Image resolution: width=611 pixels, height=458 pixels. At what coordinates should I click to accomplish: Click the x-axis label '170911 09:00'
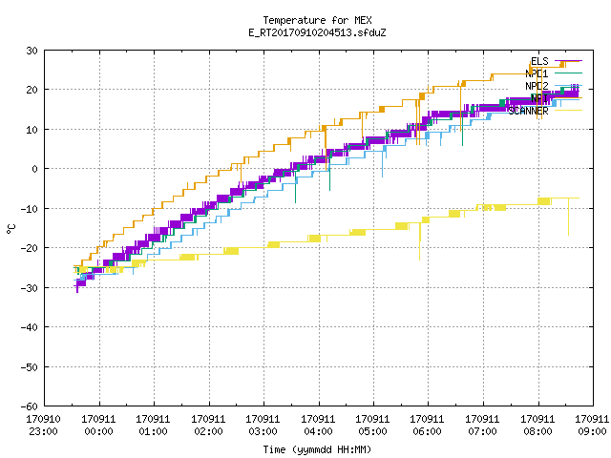[592, 426]
